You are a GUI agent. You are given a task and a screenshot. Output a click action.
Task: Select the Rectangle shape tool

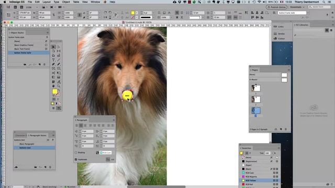pyautogui.click(x=59, y=68)
